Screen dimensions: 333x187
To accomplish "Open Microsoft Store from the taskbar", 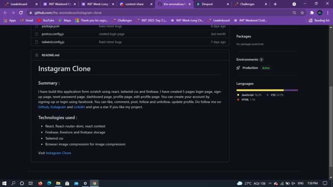I will pyautogui.click(x=67, y=183).
